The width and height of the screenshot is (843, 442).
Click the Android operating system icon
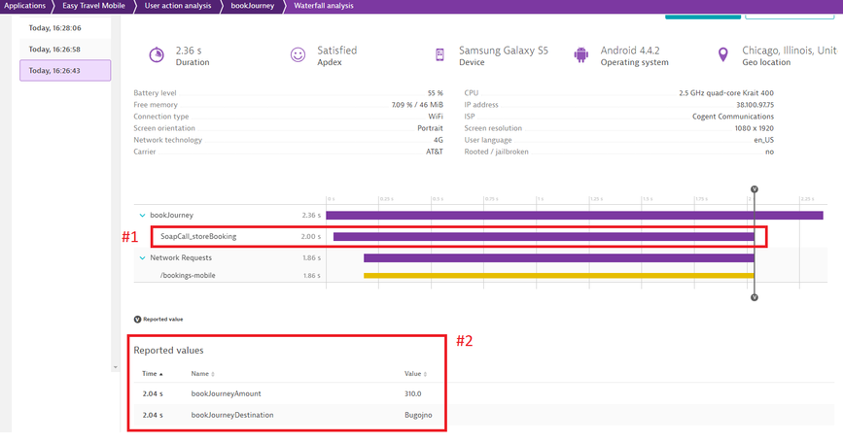[581, 55]
